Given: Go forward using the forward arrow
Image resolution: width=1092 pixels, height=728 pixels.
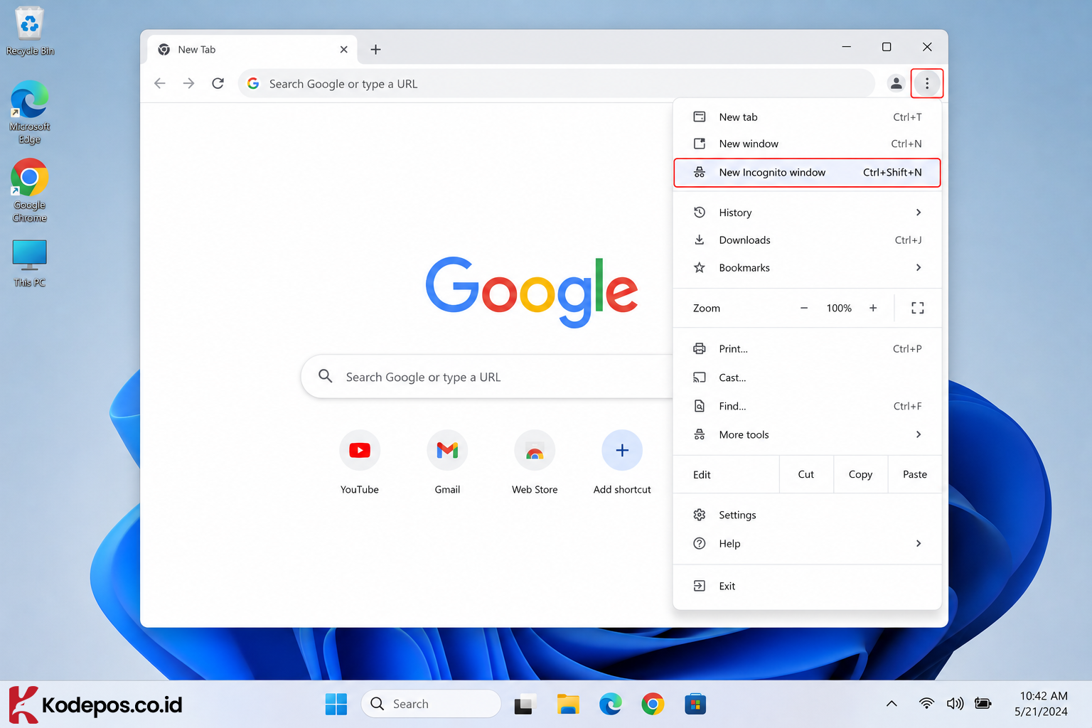Looking at the screenshot, I should click(188, 83).
